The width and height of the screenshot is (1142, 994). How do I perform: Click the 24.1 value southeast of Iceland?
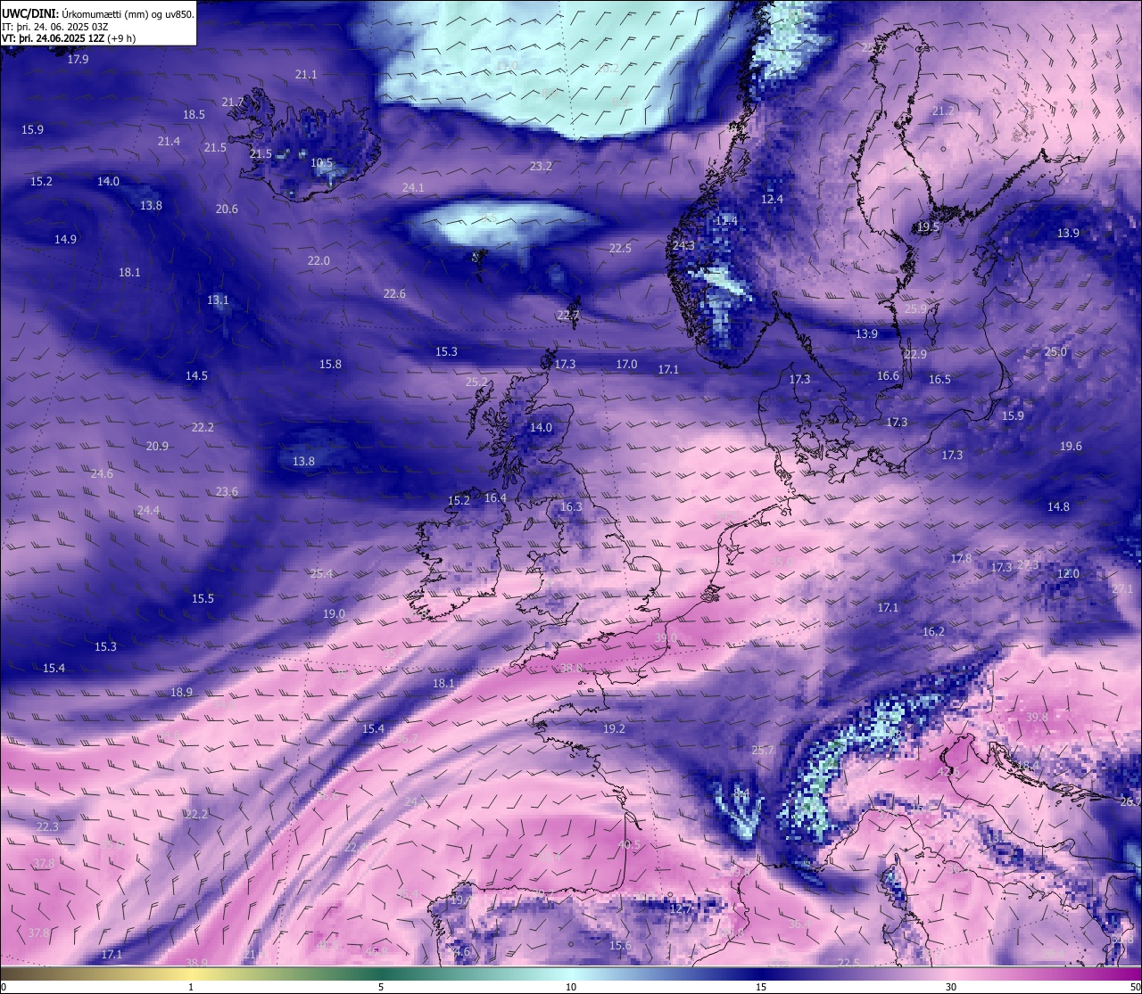coord(413,187)
